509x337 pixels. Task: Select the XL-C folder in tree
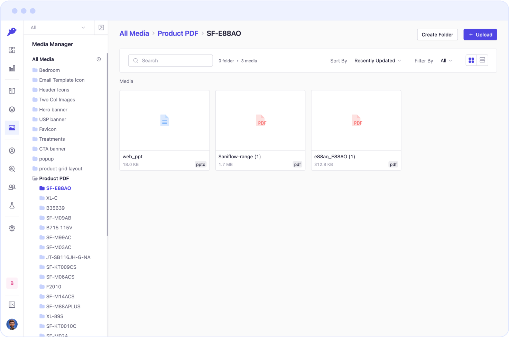[52, 198]
